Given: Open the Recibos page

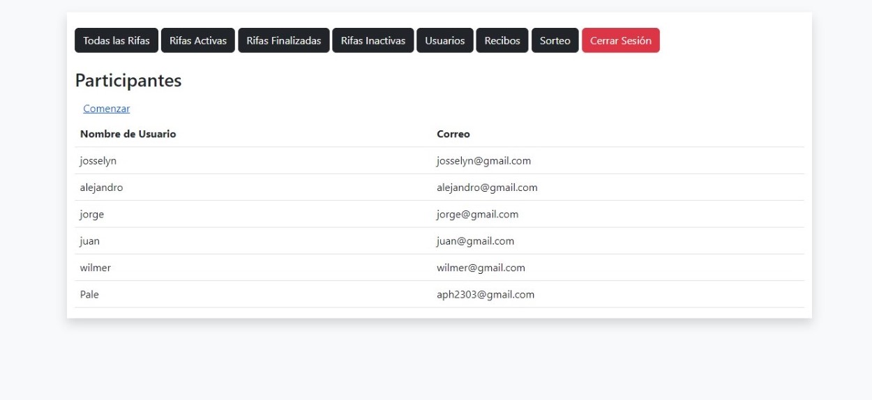Looking at the screenshot, I should (x=502, y=40).
